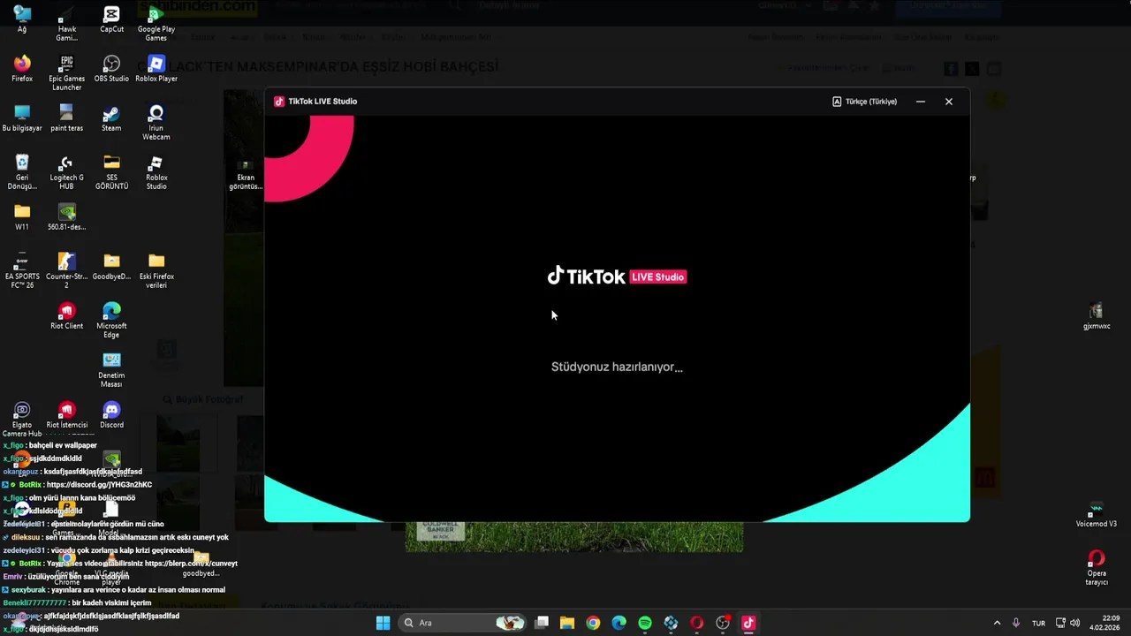Select the W11 folder
Screen dimensions: 1131x636
tap(22, 217)
